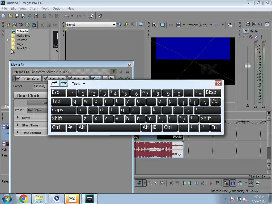Screen dimensions: 272x204
Task: Select the Zoom Edit Tool magnifier icon
Action: 162,183
